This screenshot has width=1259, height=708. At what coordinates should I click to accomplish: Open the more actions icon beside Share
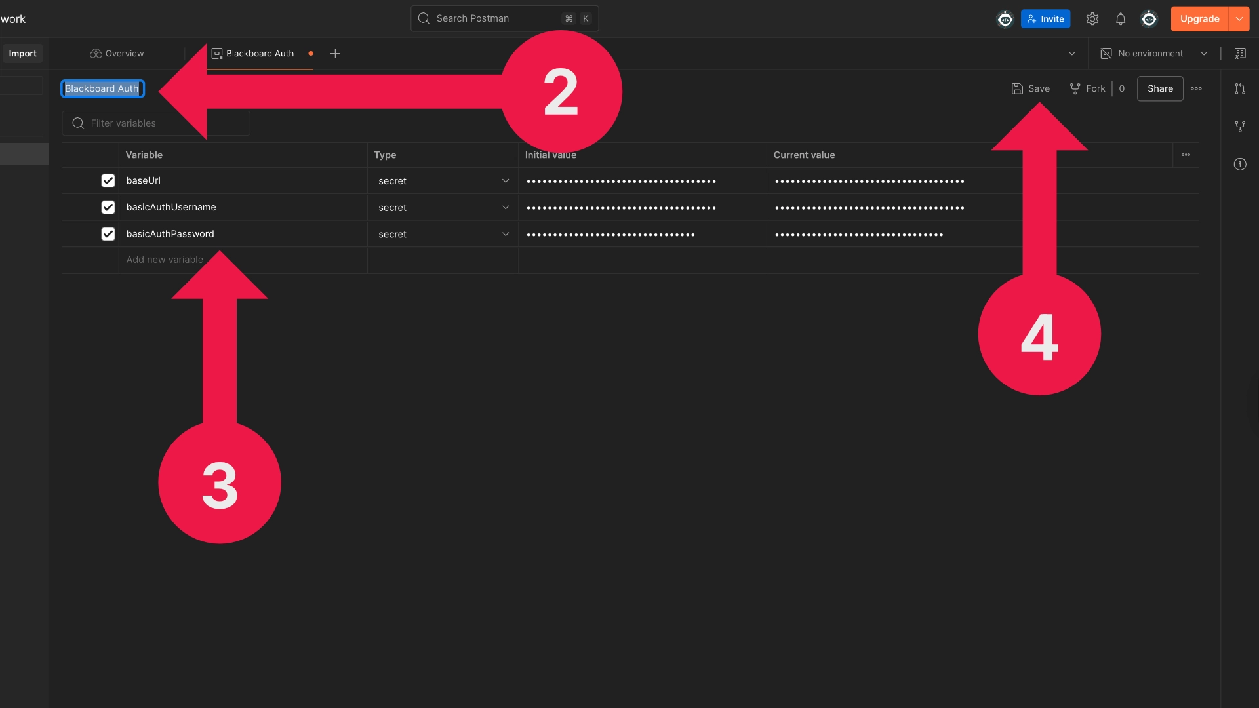coord(1196,88)
